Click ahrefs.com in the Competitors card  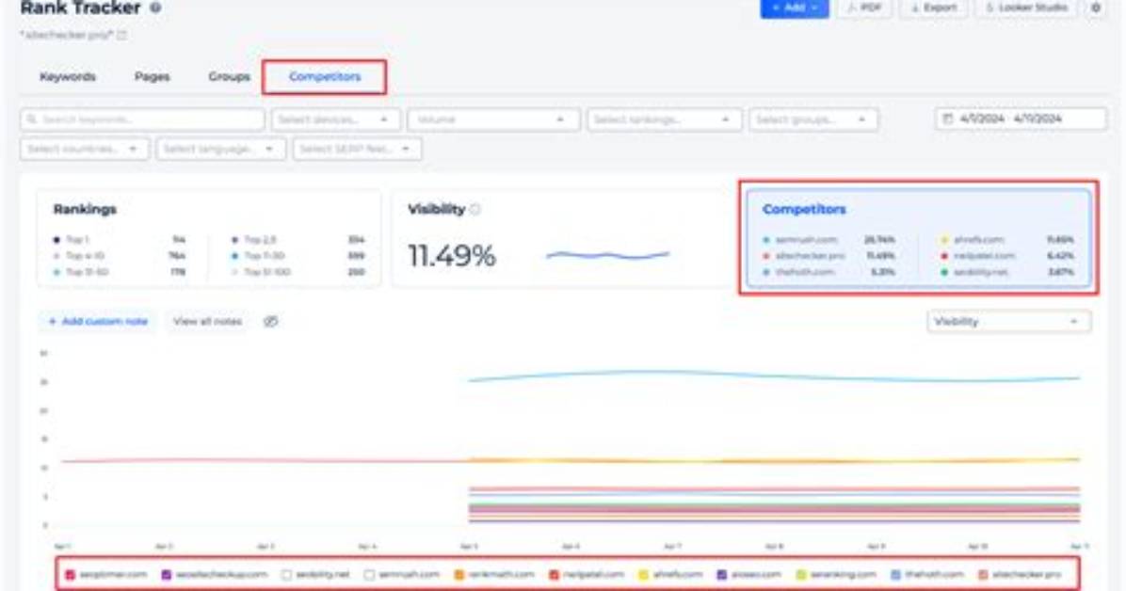(979, 240)
